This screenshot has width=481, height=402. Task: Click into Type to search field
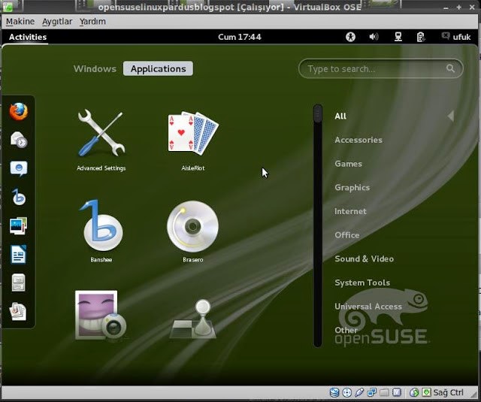point(381,68)
